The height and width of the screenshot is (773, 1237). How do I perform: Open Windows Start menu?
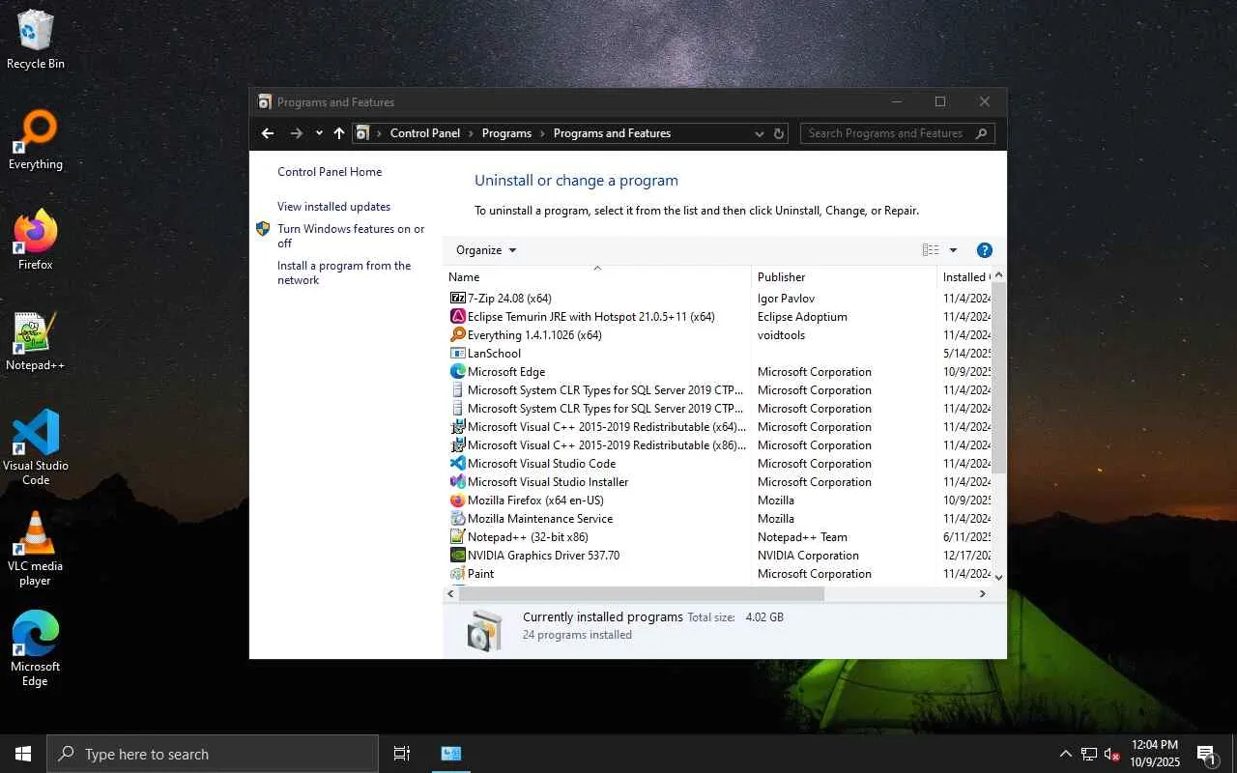[23, 754]
